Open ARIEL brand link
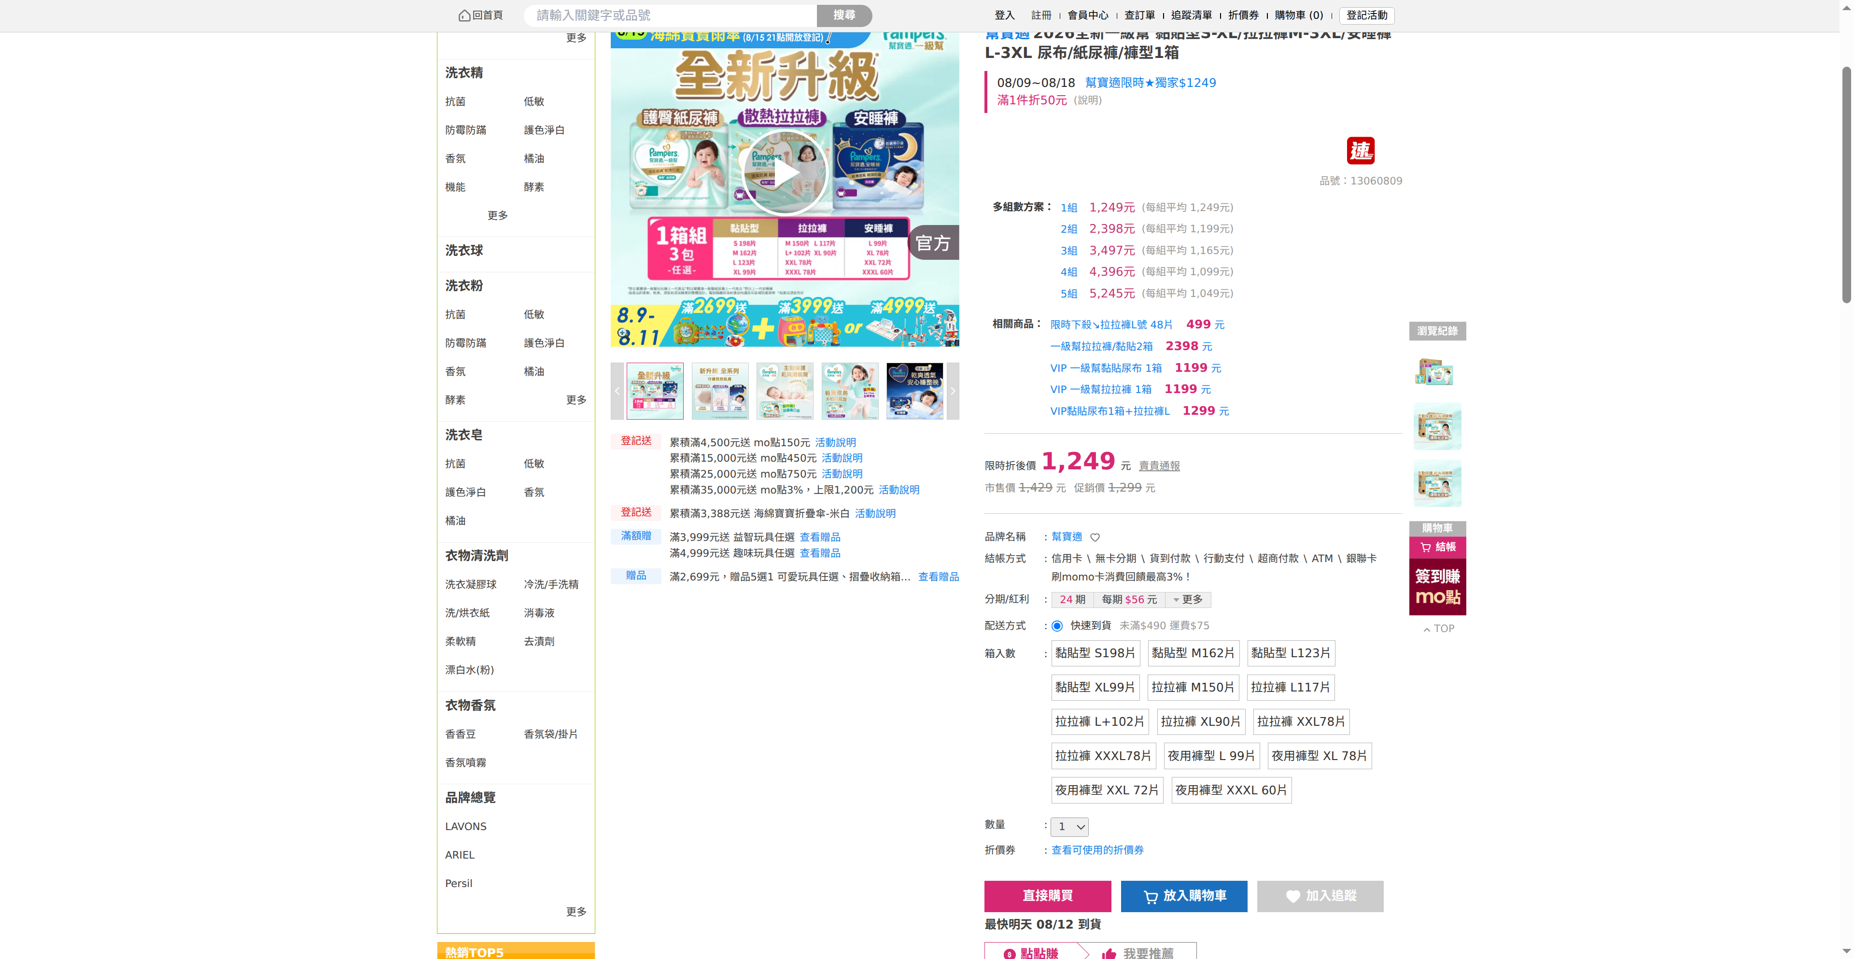 pos(460,855)
